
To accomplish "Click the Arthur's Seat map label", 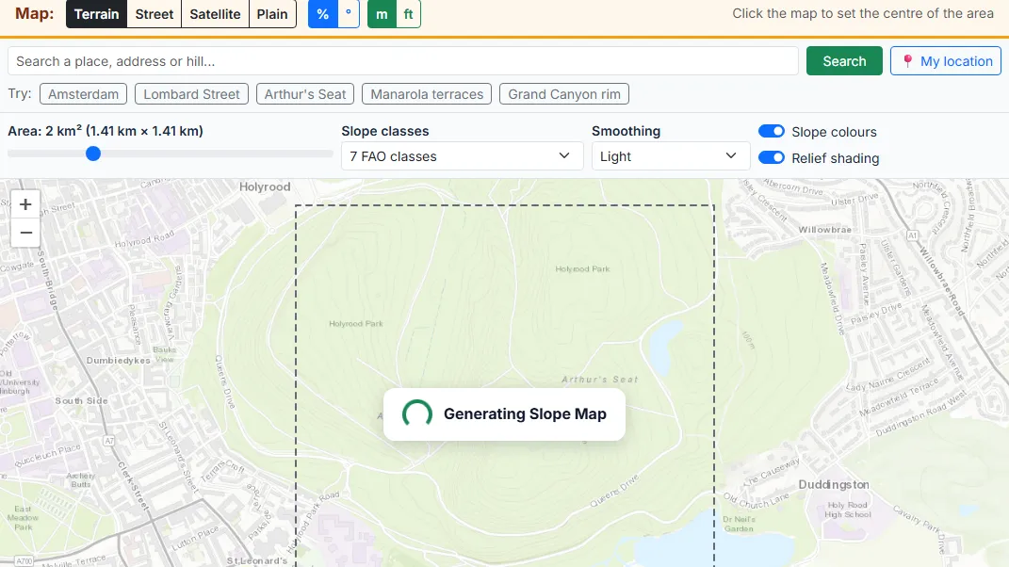I will [x=600, y=379].
